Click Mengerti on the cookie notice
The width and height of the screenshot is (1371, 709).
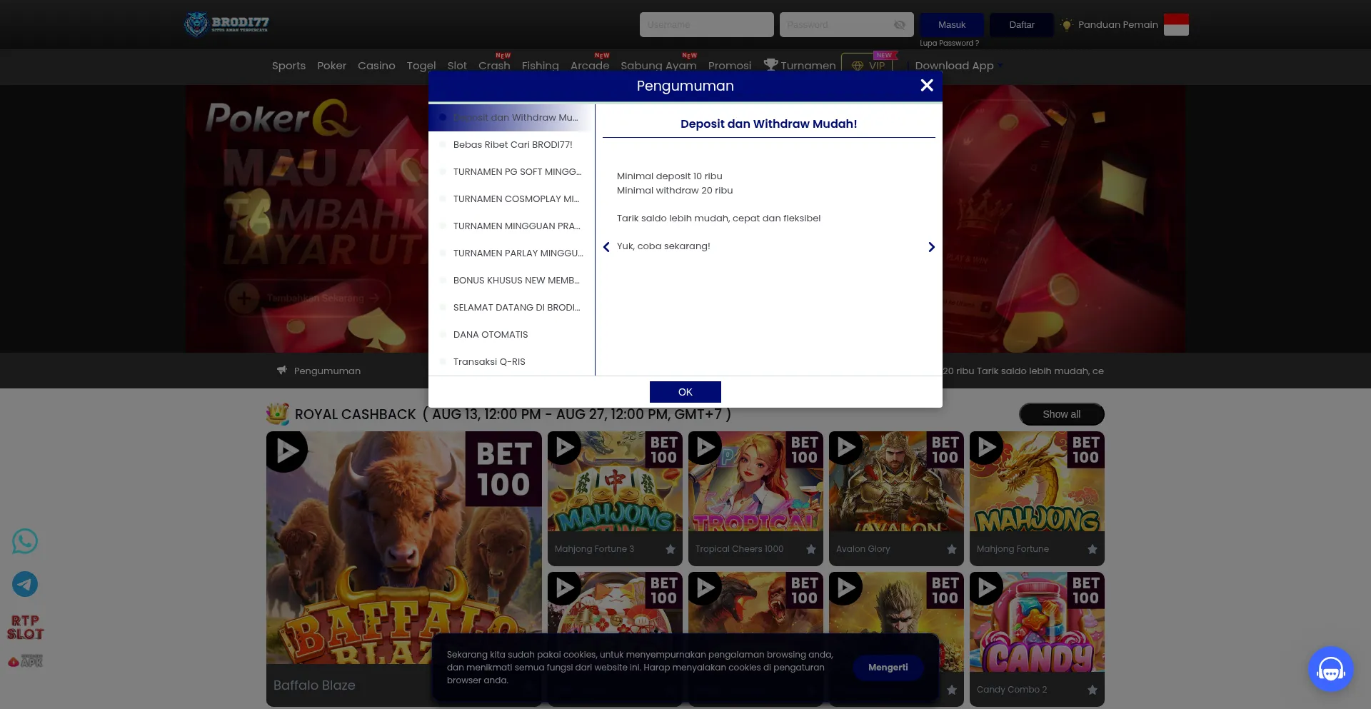[888, 668]
